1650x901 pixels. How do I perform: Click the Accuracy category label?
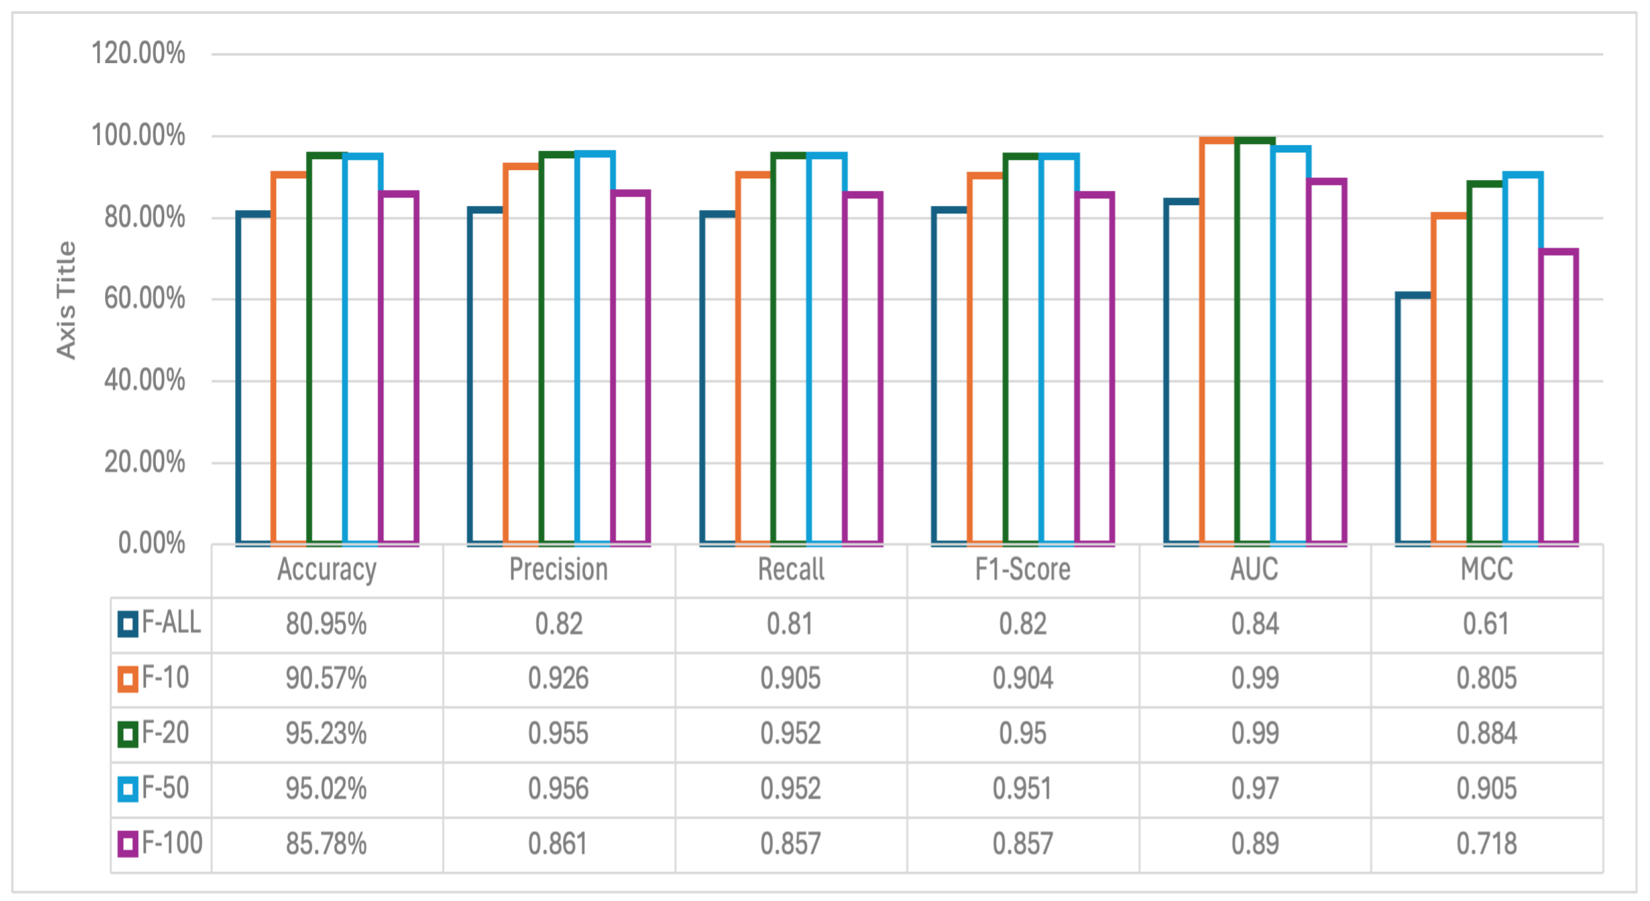click(327, 569)
